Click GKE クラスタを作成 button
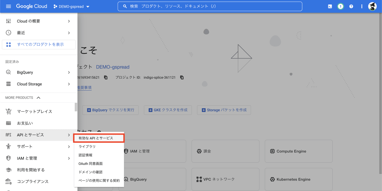Image resolution: width=382 pixels, height=191 pixels. pos(168,110)
